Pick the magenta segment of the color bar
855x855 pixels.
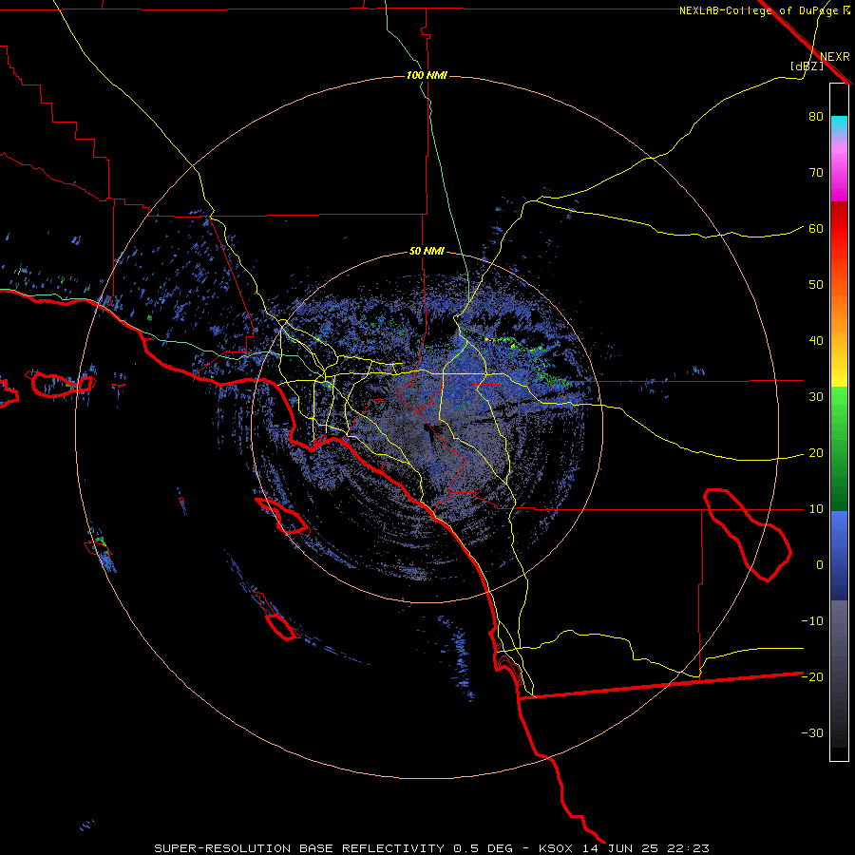[839, 175]
